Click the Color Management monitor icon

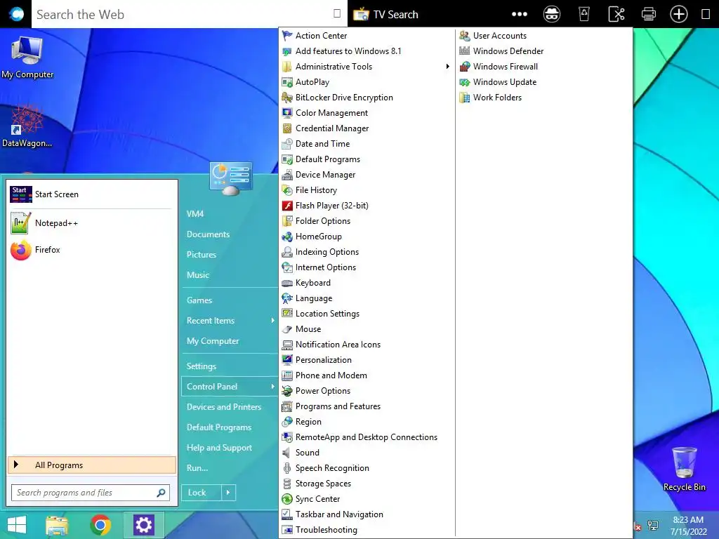[287, 113]
